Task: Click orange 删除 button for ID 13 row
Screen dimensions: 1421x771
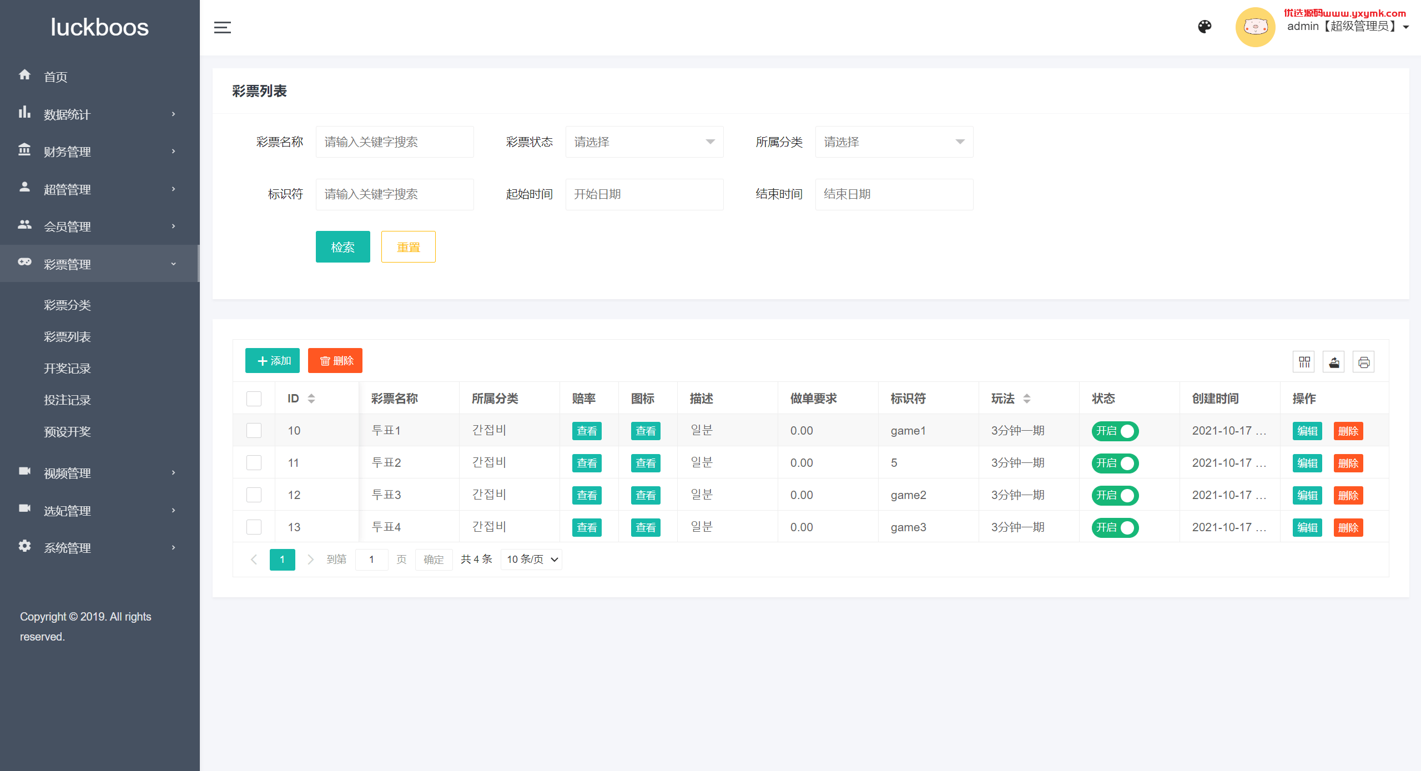Action: 1348,527
